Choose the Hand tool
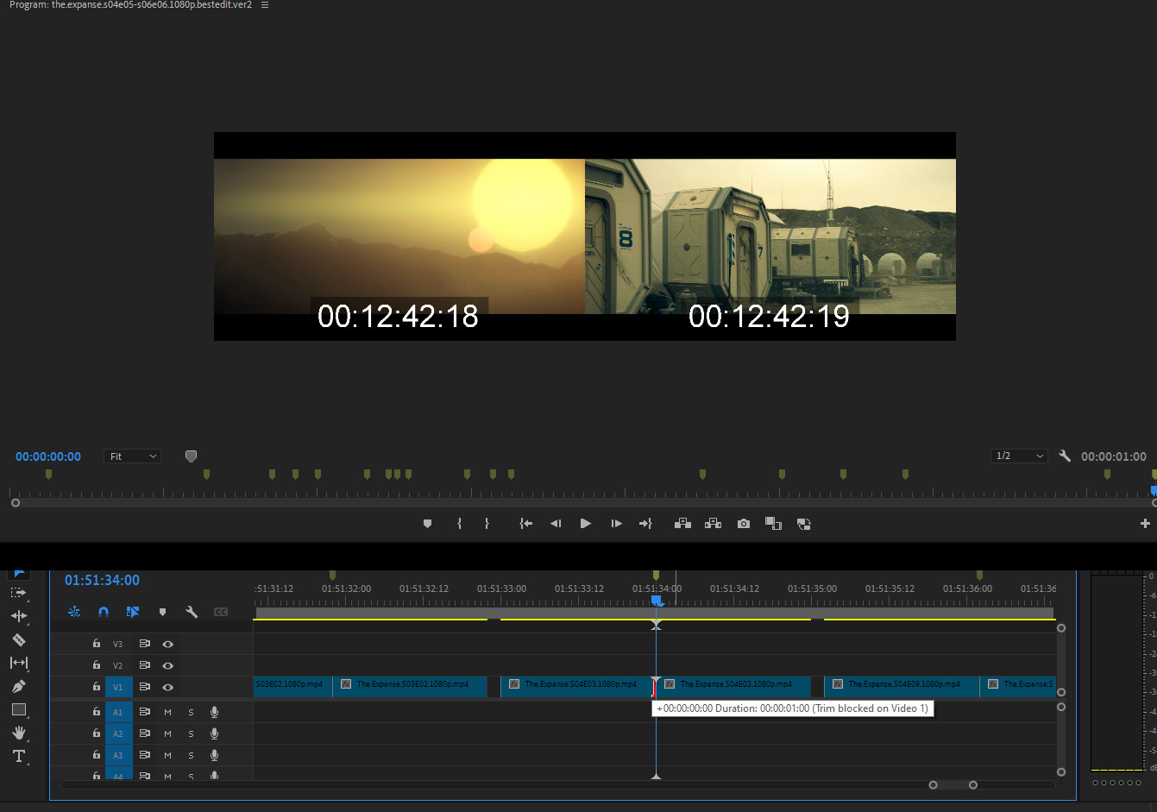This screenshot has height=812, width=1157. click(x=18, y=733)
